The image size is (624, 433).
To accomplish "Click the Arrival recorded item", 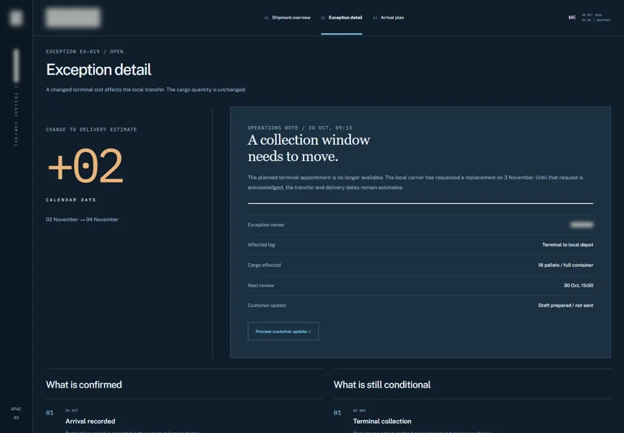I will pyautogui.click(x=90, y=421).
